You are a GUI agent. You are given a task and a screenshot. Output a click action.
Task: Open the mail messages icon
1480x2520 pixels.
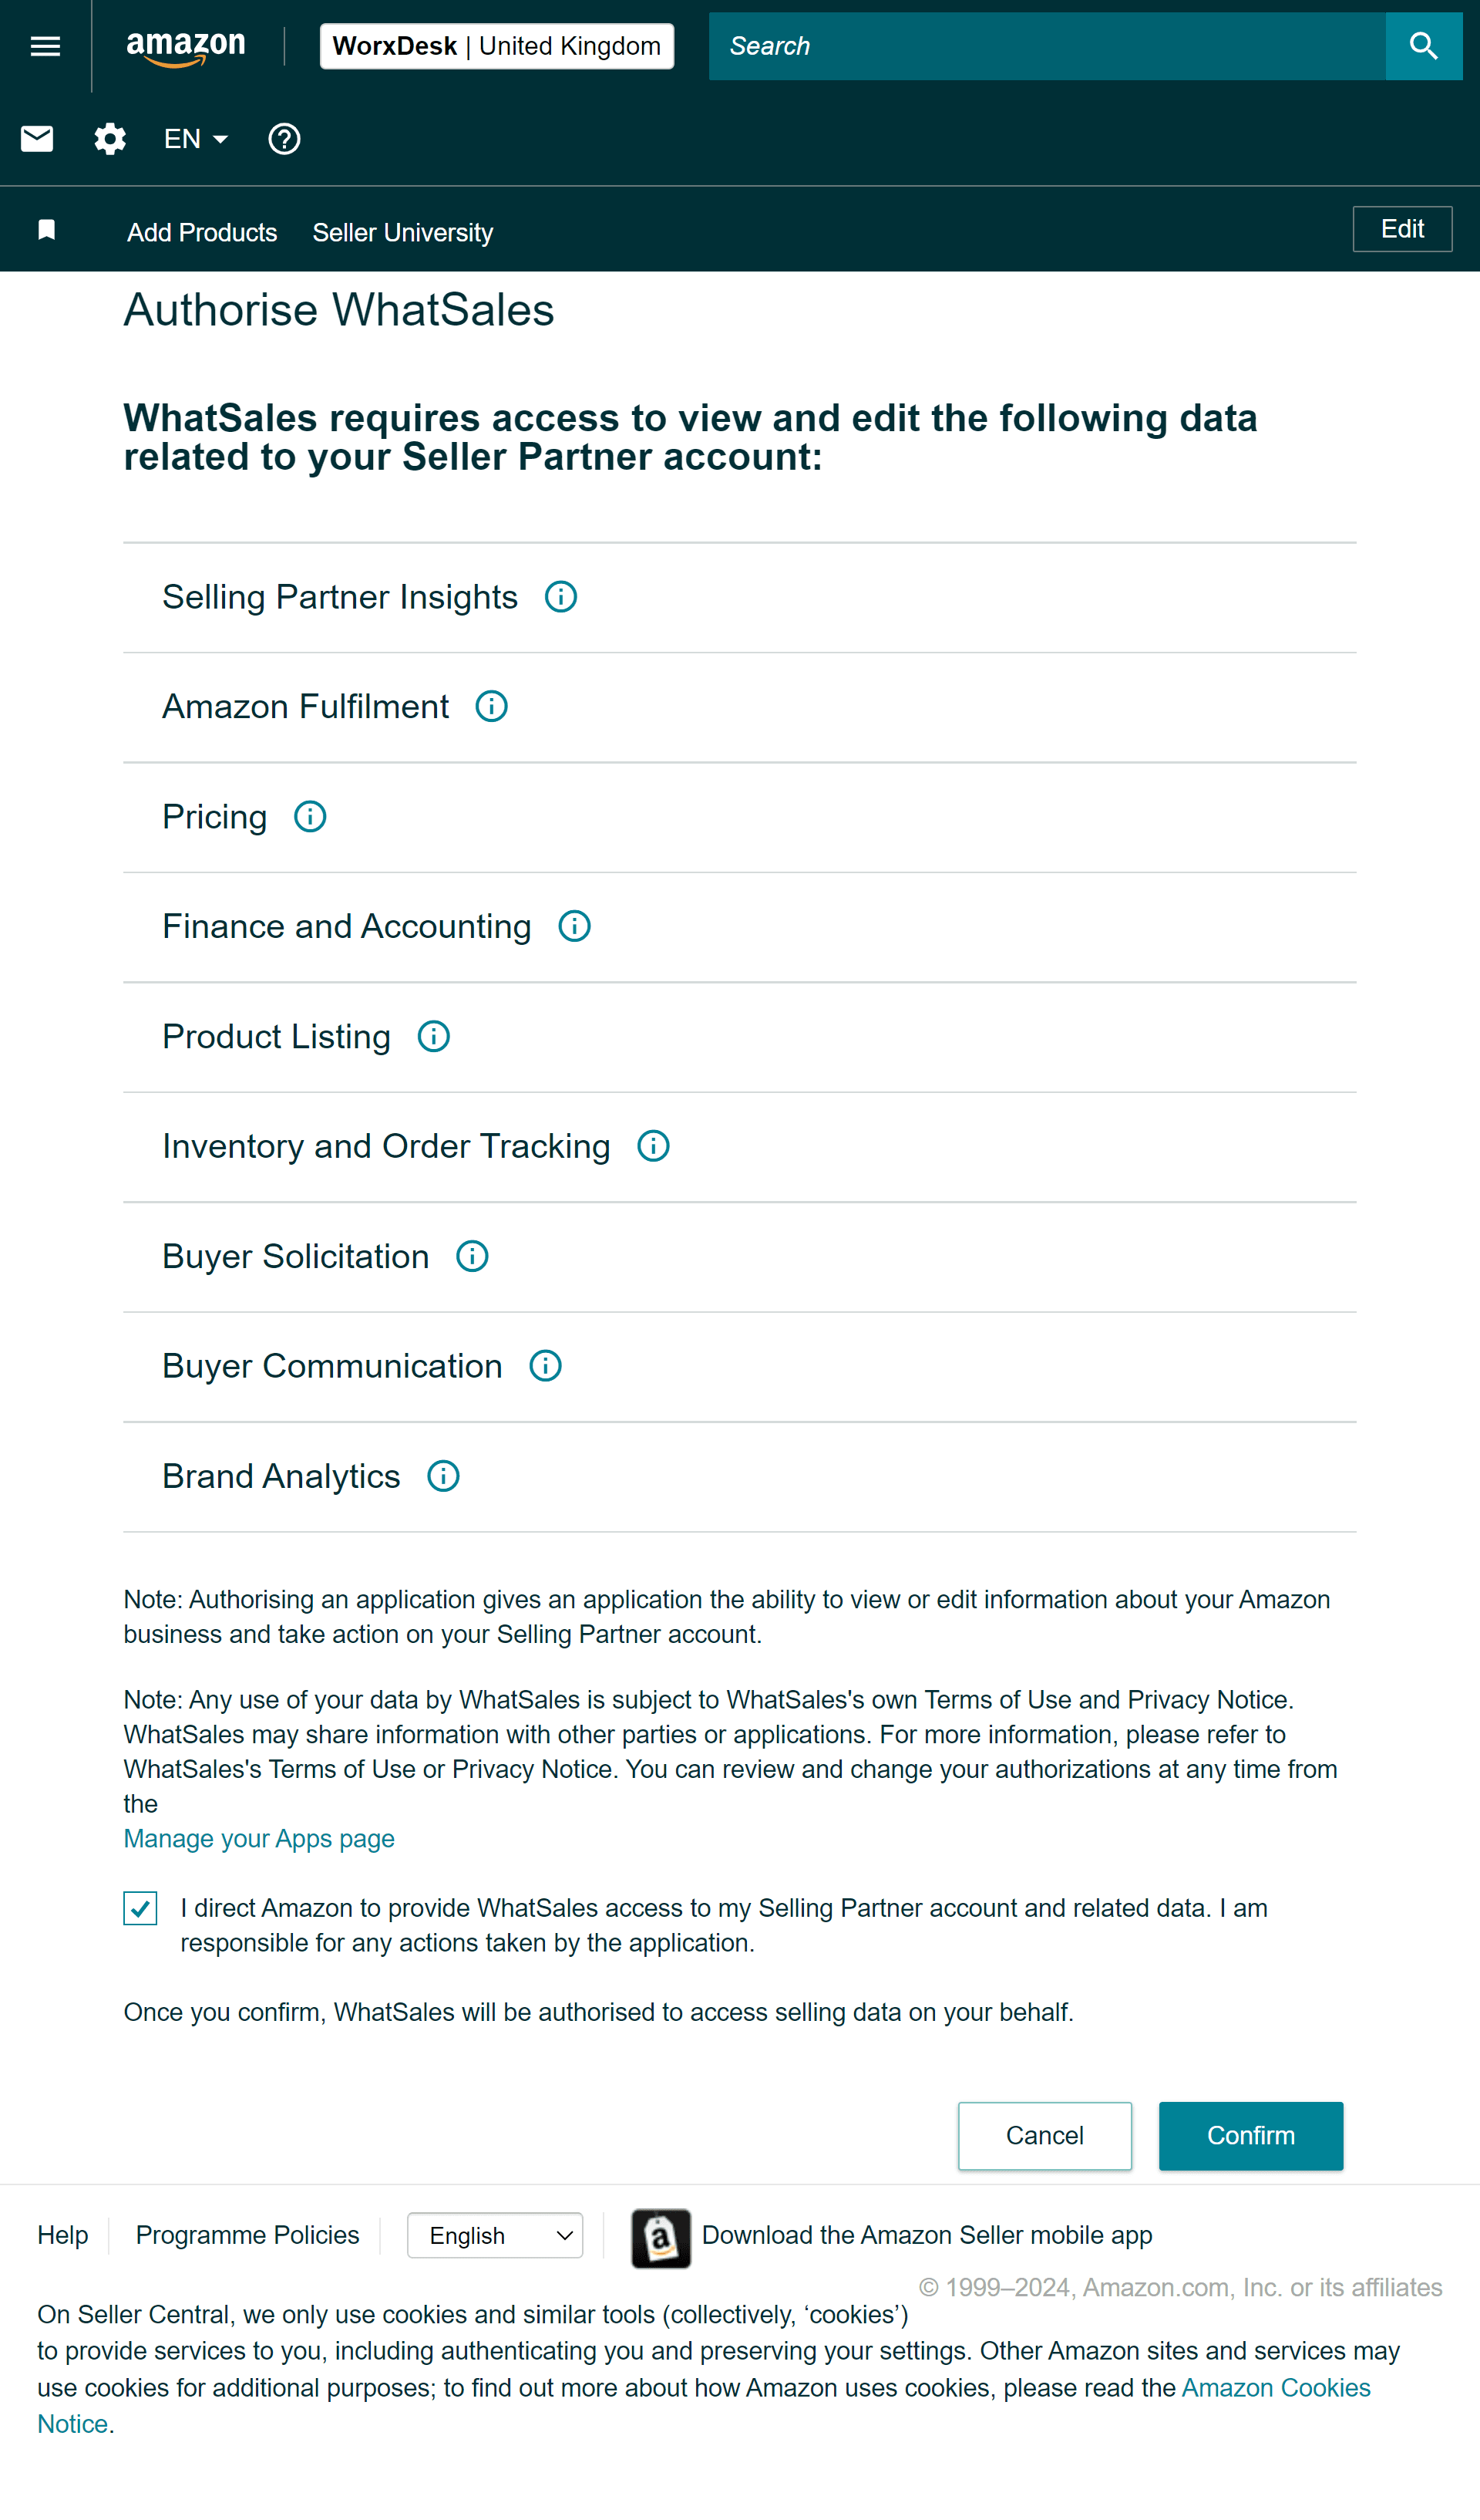37,139
